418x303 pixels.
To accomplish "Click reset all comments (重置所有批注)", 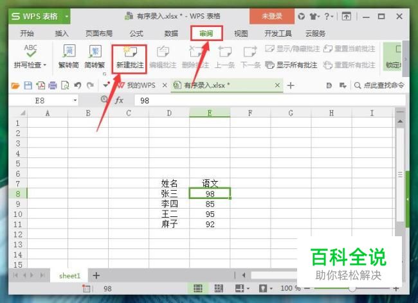I will [x=349, y=65].
